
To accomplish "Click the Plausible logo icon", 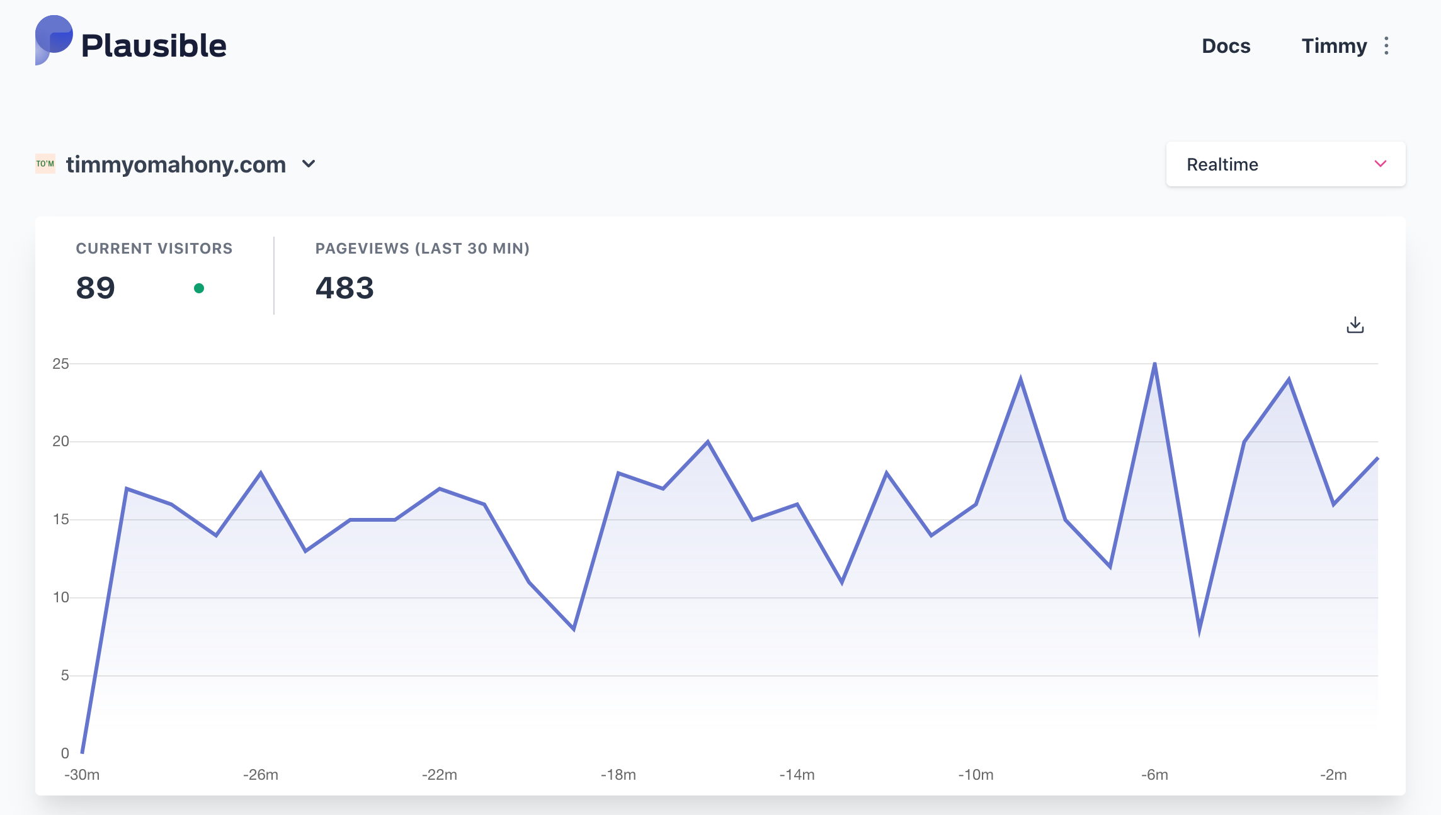I will pyautogui.click(x=54, y=40).
